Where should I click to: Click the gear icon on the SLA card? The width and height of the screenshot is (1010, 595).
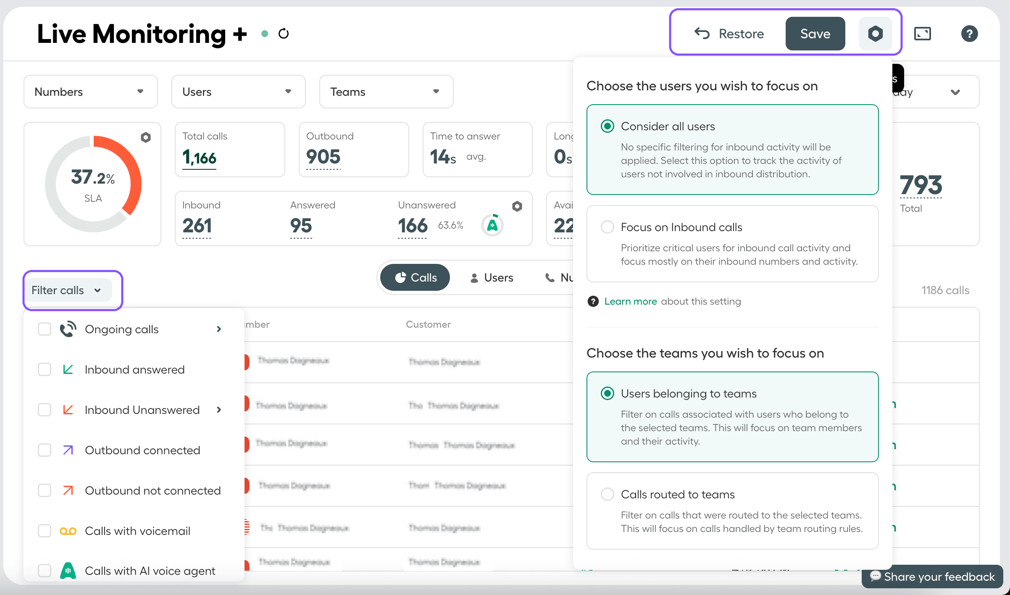(x=146, y=137)
